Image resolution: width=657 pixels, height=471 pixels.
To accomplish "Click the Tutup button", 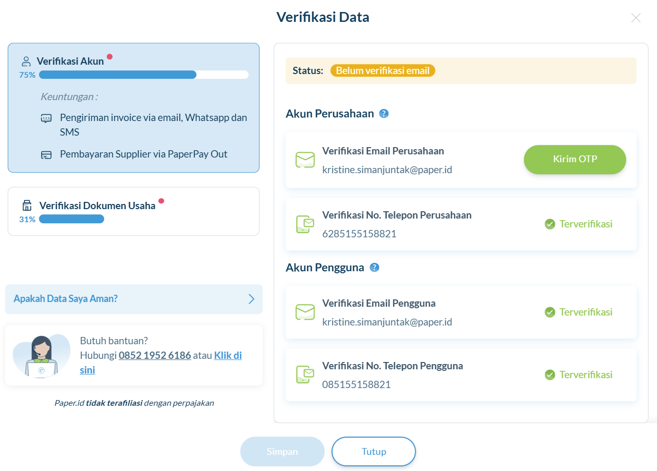I will tap(374, 451).
